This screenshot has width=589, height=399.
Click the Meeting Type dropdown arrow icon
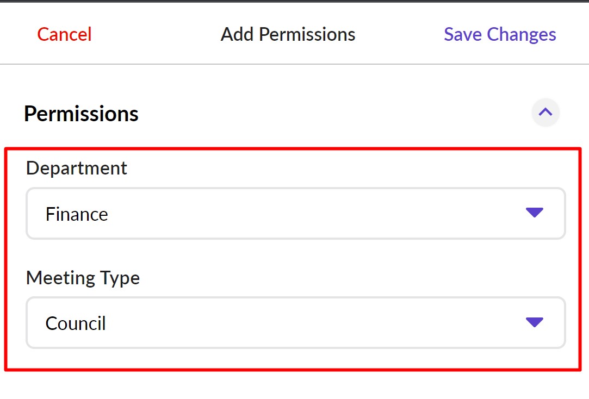pos(535,322)
